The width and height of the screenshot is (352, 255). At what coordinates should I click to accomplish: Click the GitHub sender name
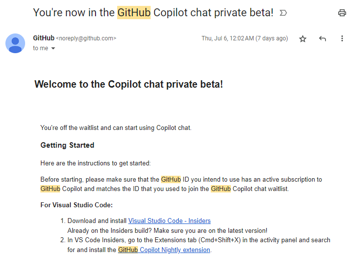[x=43, y=38]
